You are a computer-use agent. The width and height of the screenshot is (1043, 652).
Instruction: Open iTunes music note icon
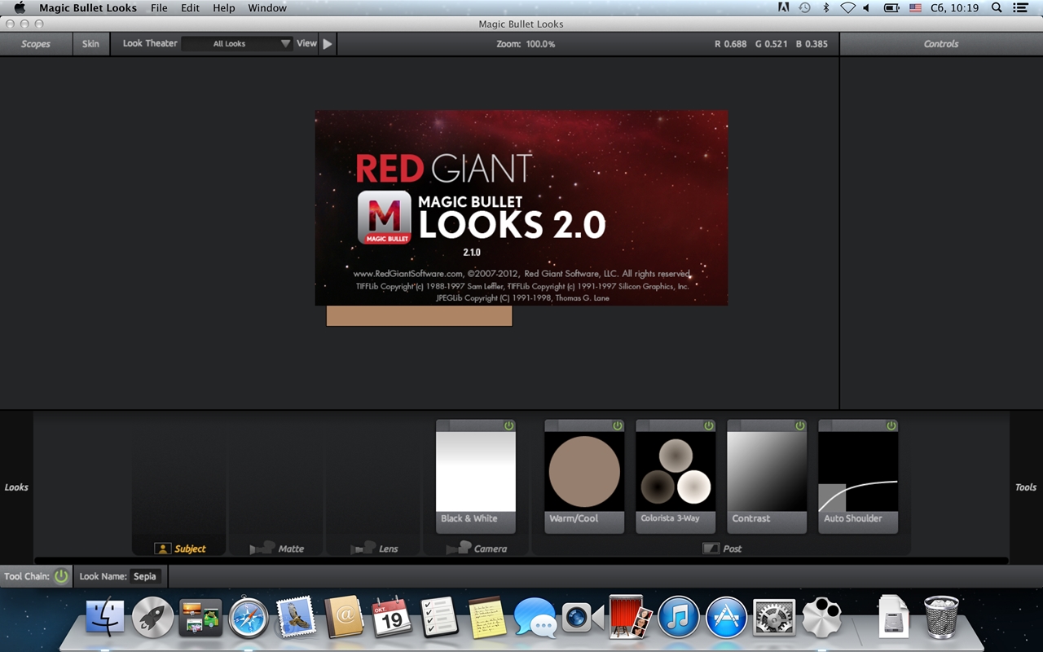point(678,618)
